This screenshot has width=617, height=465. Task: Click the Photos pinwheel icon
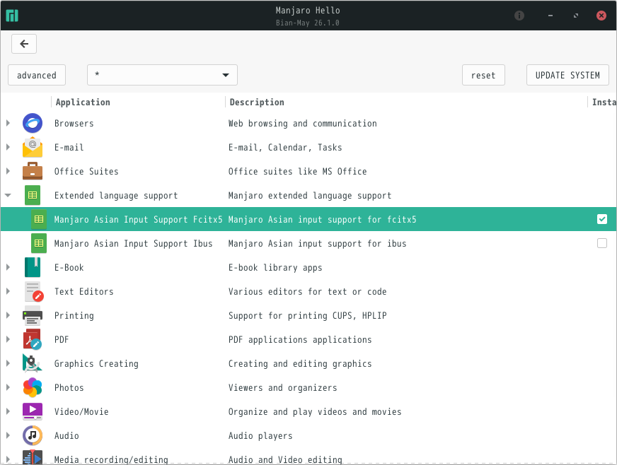click(x=33, y=387)
